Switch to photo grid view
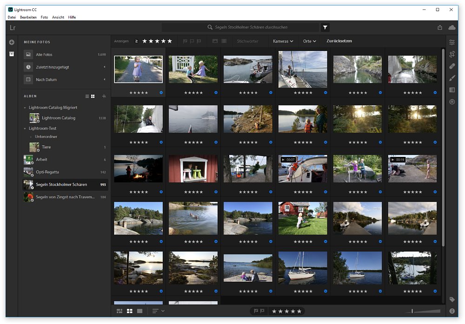This screenshot has height=324, width=465. [x=120, y=311]
